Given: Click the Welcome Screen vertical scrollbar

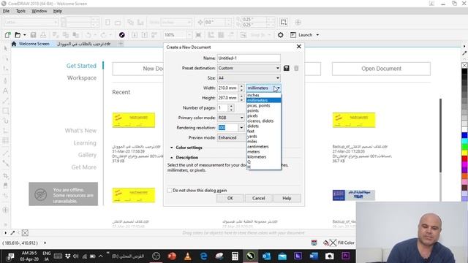Looking at the screenshot, I should coord(440,135).
